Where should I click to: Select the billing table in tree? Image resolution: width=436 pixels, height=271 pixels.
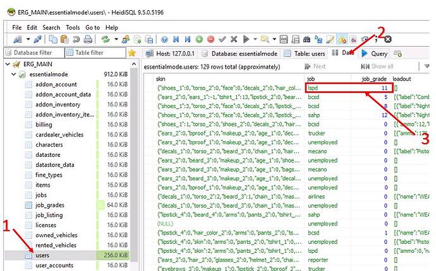click(44, 125)
